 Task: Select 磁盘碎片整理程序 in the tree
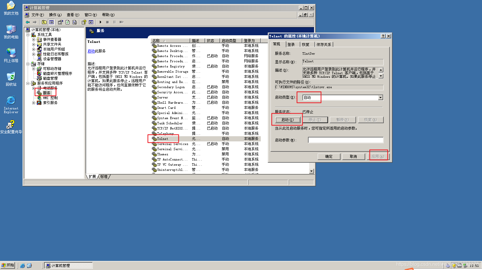coord(58,74)
